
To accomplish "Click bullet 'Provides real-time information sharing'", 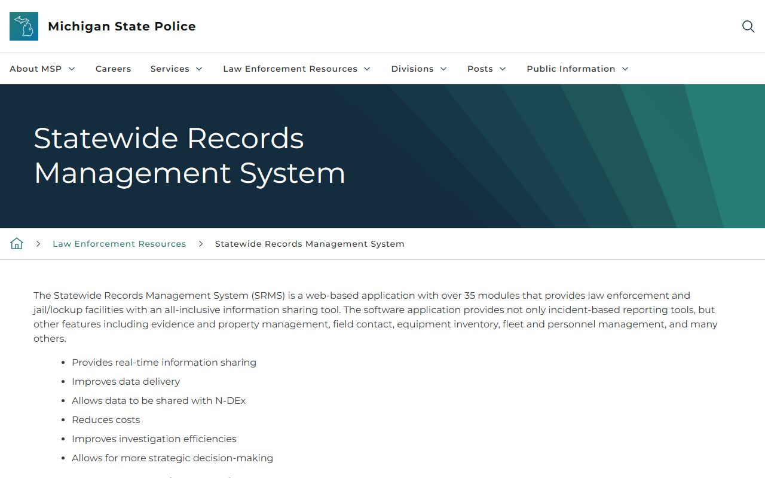I will point(164,362).
